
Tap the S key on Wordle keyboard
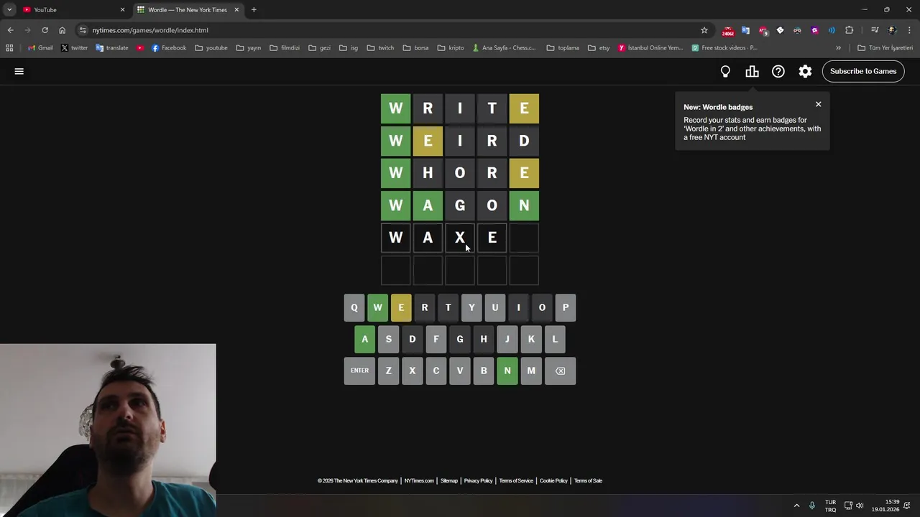coord(388,339)
